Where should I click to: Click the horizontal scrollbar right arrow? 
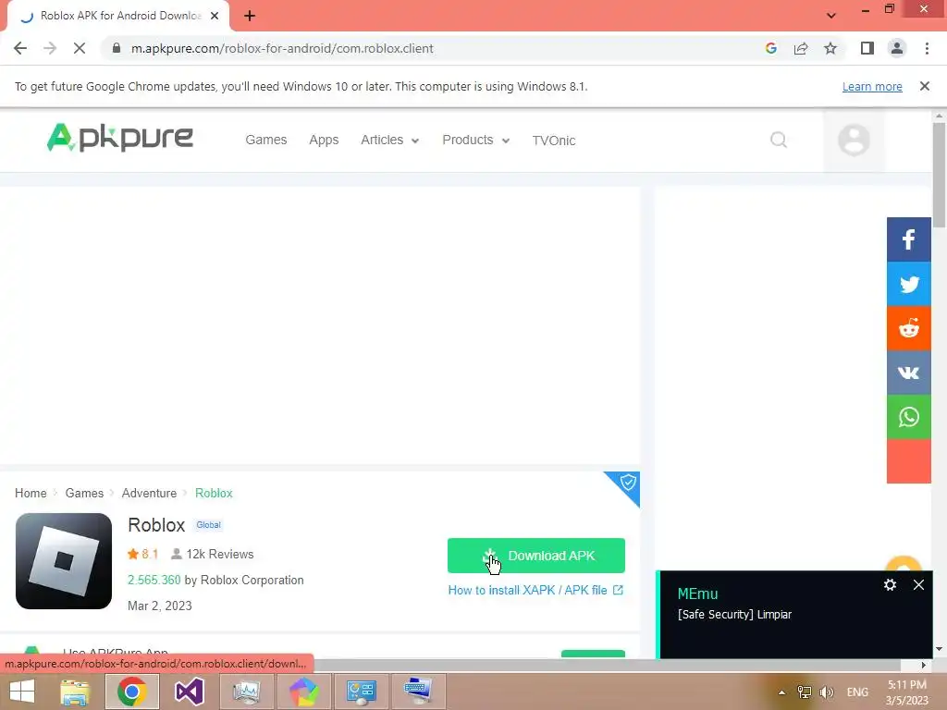[x=923, y=665]
